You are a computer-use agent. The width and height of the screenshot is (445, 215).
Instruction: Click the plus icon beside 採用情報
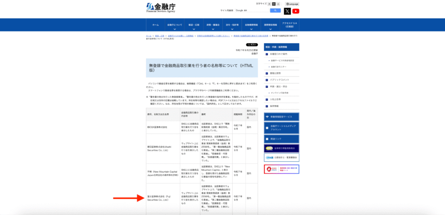point(267,106)
